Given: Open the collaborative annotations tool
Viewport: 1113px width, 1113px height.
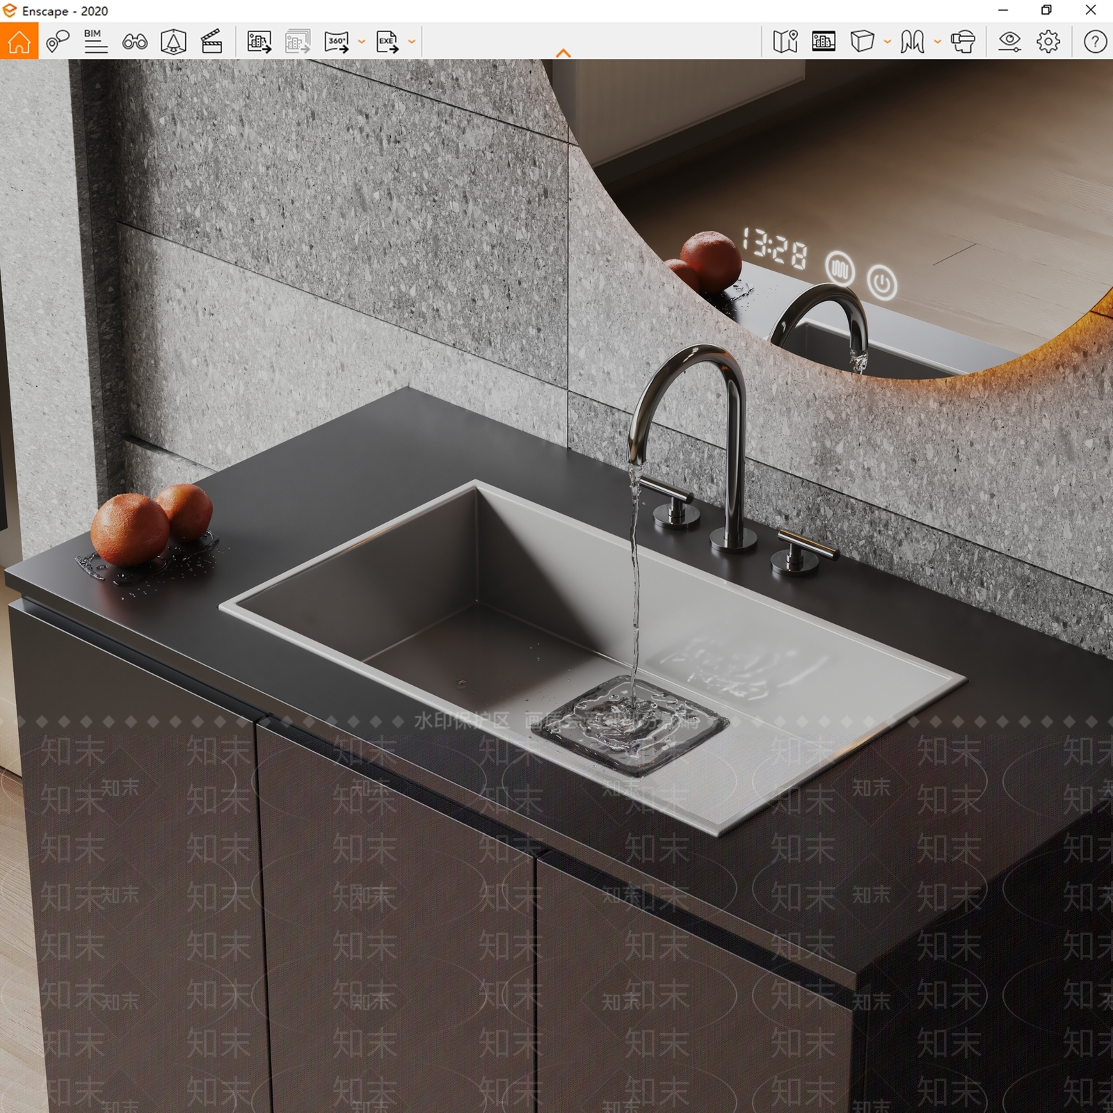Looking at the screenshot, I should coord(58,42).
